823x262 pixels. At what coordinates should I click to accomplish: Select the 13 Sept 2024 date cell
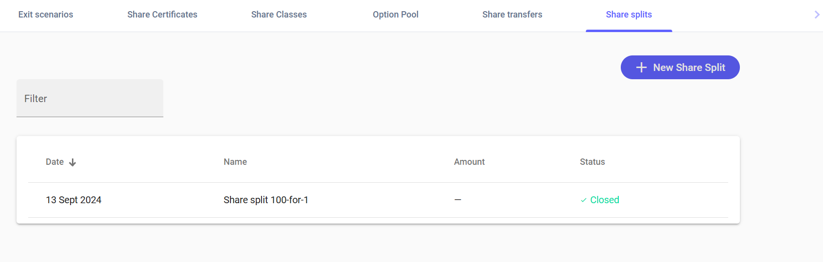73,200
